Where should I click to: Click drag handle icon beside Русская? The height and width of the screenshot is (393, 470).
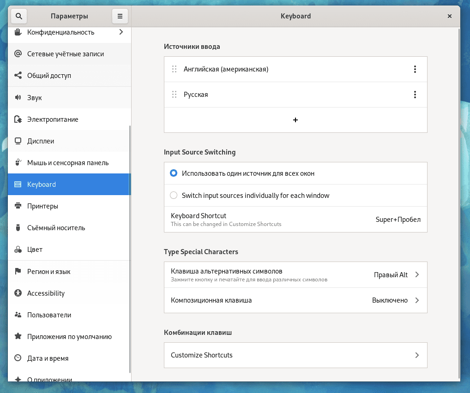(174, 95)
